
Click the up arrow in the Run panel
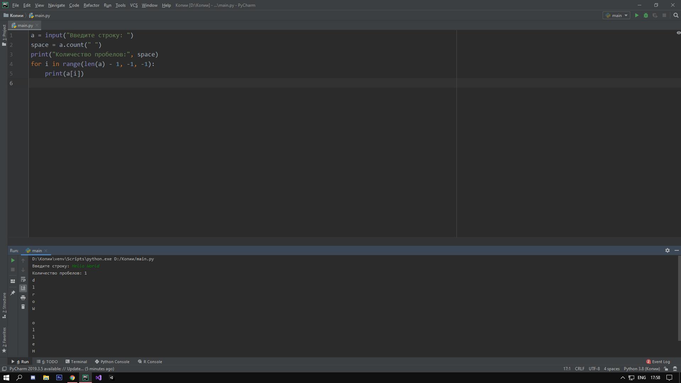[23, 261]
